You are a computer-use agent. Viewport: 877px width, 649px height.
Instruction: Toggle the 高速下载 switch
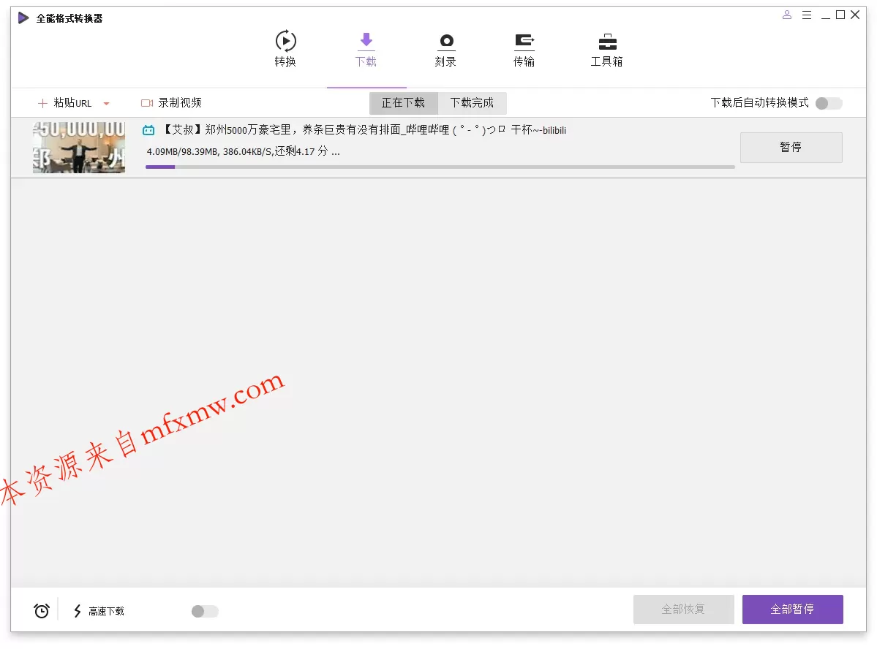[x=205, y=611]
